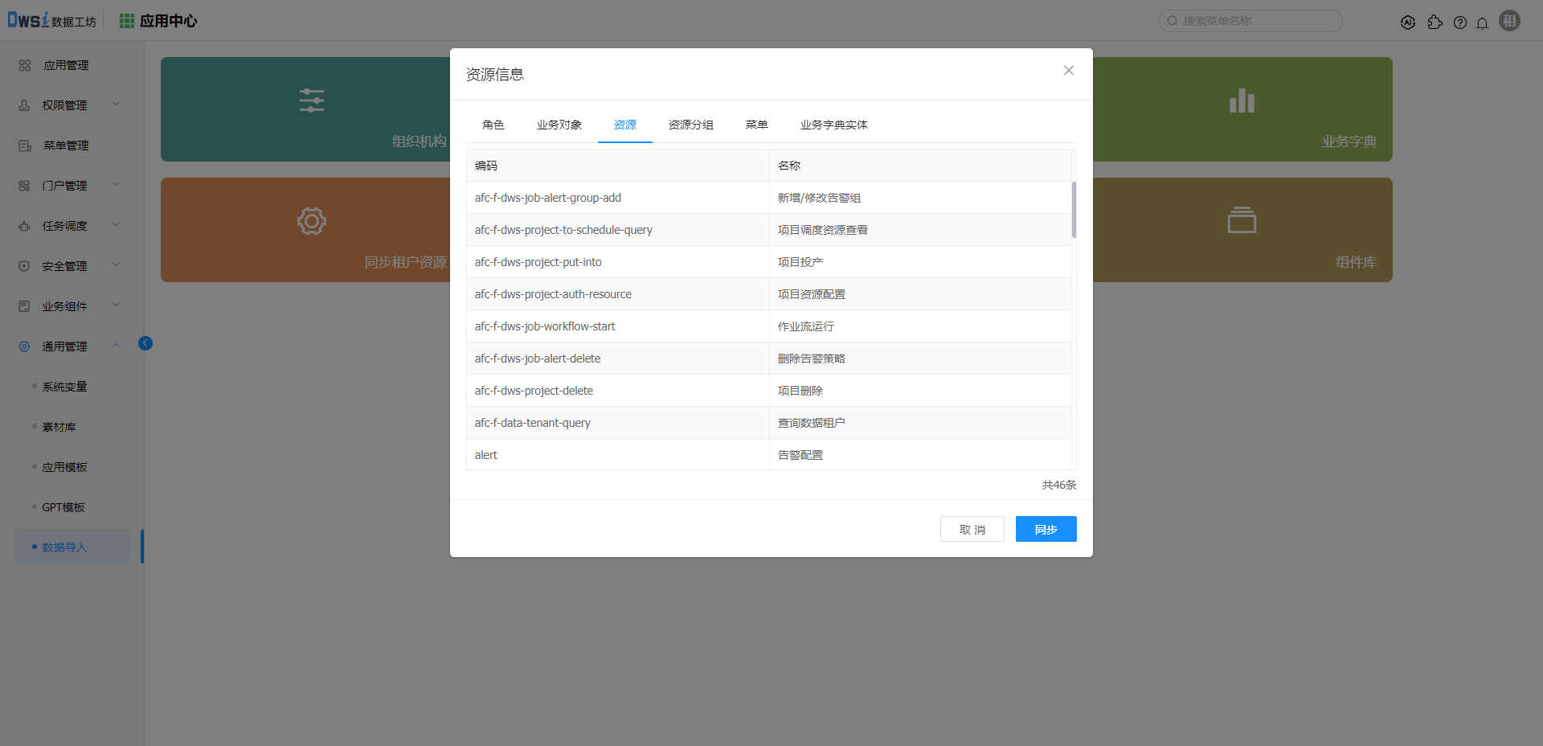Open the user avatar in top right
Image resolution: width=1543 pixels, height=746 pixels.
1510,21
